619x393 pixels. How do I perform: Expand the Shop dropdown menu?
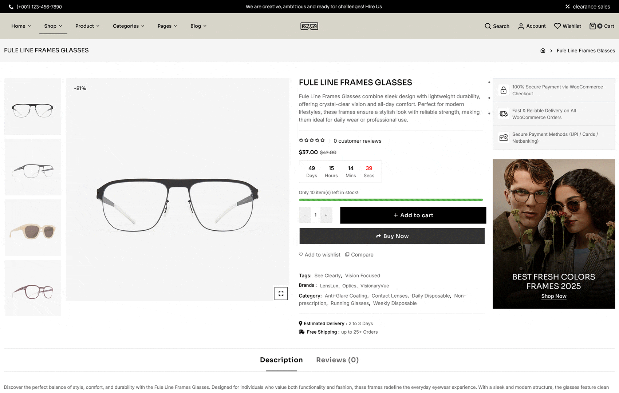coord(53,26)
